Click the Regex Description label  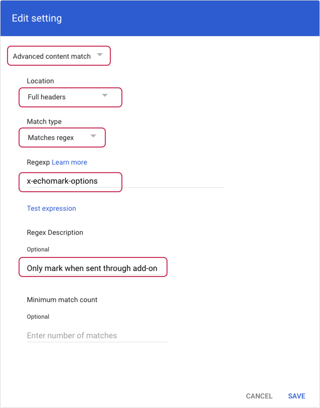pyautogui.click(x=55, y=232)
